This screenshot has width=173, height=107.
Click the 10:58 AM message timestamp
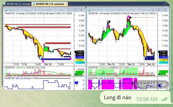pyautogui.click(x=147, y=99)
